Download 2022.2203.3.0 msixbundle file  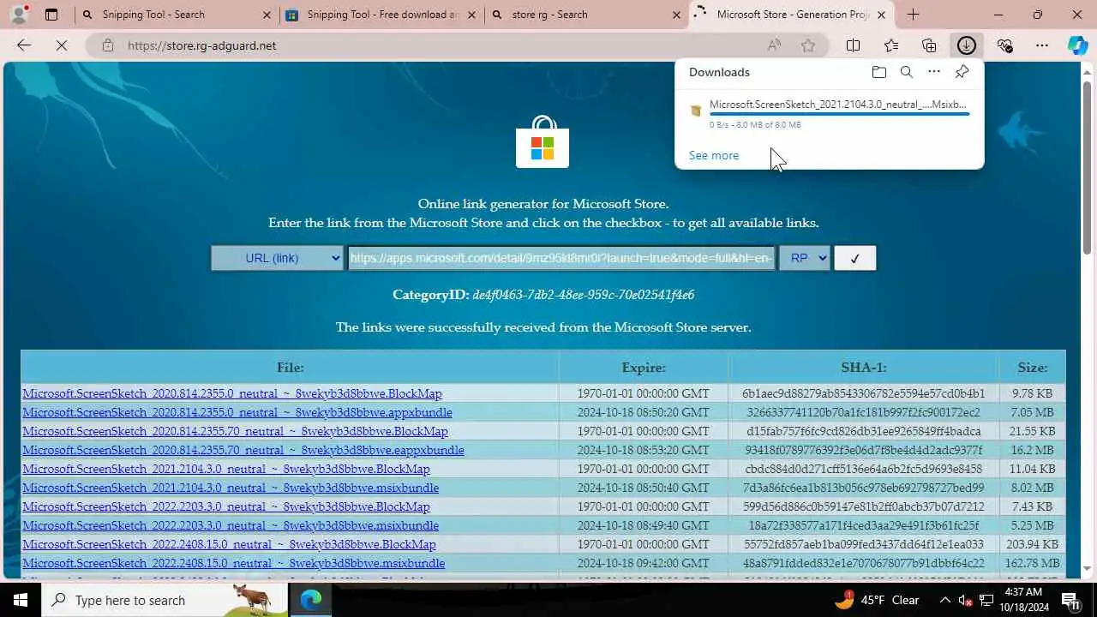pyautogui.click(x=231, y=525)
